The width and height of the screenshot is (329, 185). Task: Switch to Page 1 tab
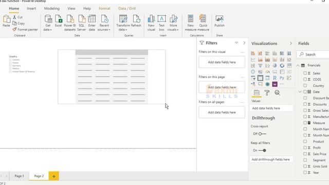click(x=20, y=176)
